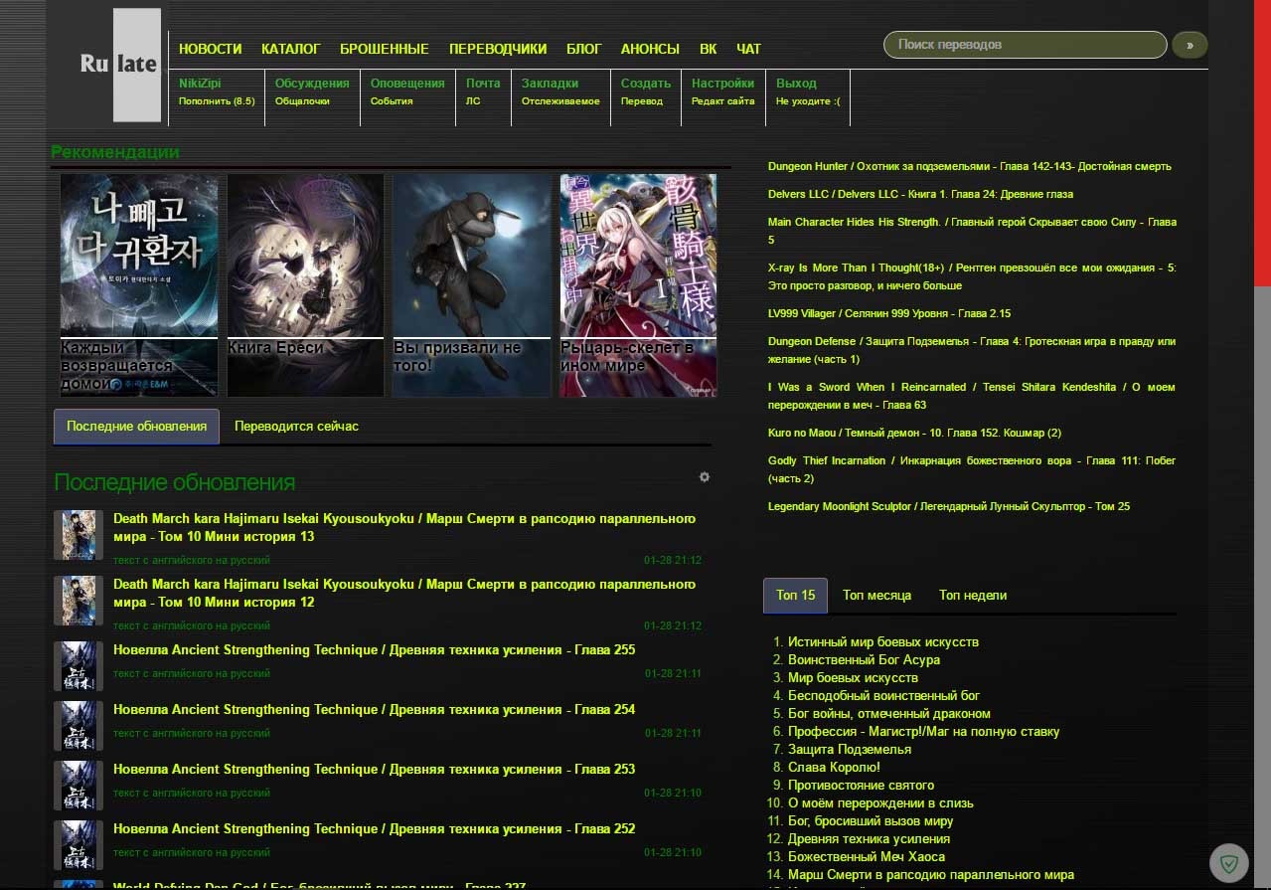Image resolution: width=1271 pixels, height=890 pixels.
Task: Open LV999 Villager Глава 2.15 link
Action: coord(889,313)
